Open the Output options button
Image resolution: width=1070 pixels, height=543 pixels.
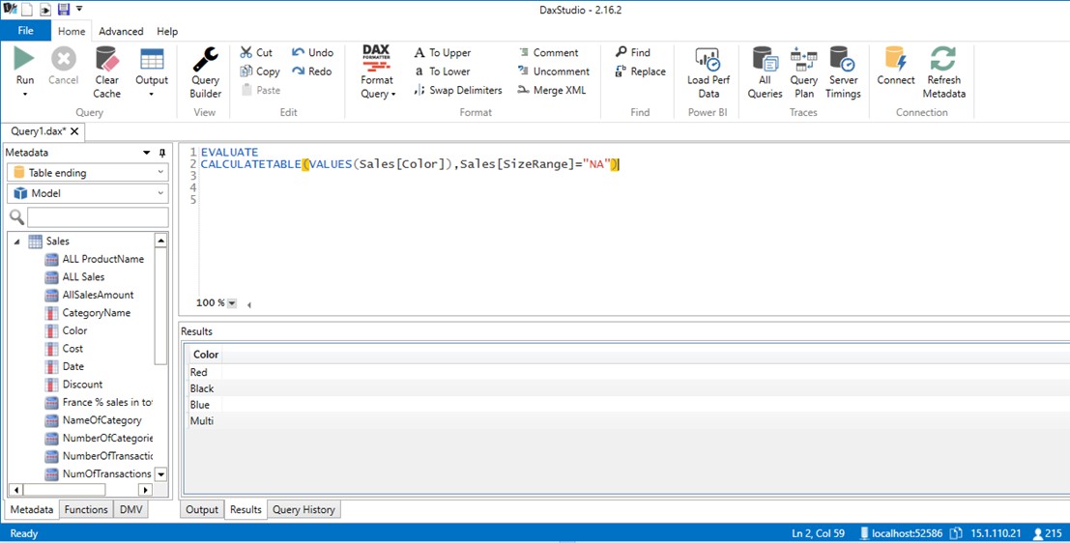(x=152, y=73)
